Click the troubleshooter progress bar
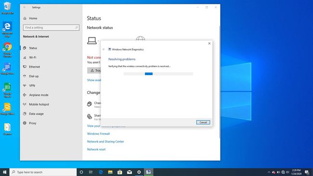 158,74
